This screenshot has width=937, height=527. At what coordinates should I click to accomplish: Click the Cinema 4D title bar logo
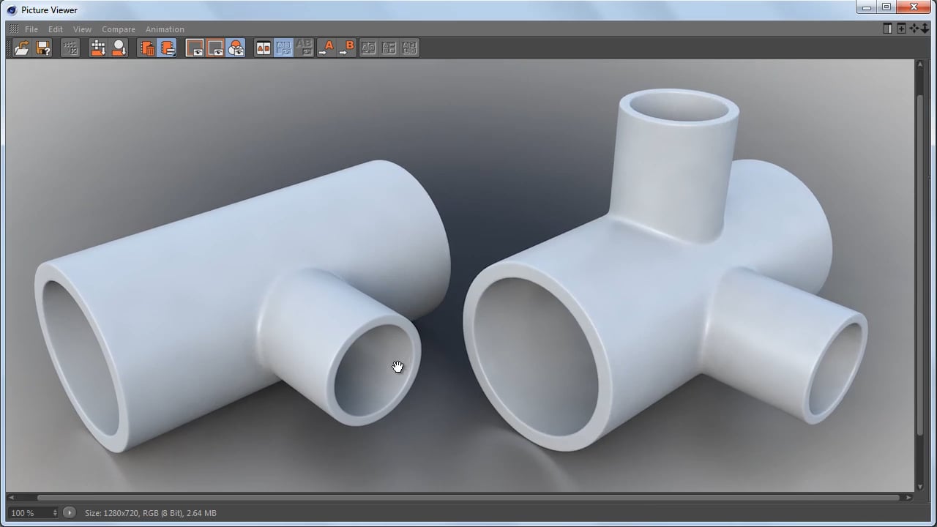click(12, 10)
